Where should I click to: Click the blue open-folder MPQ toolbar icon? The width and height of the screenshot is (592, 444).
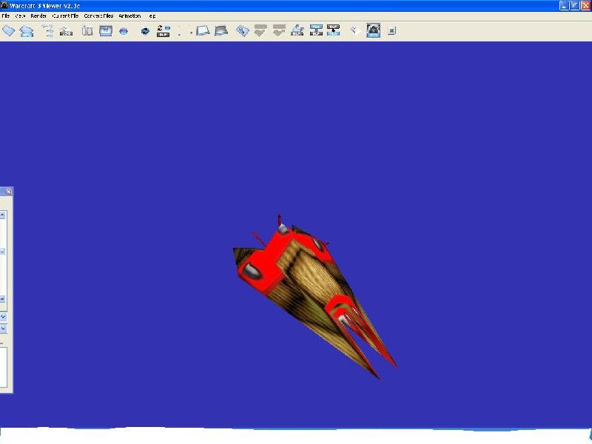coord(27,30)
